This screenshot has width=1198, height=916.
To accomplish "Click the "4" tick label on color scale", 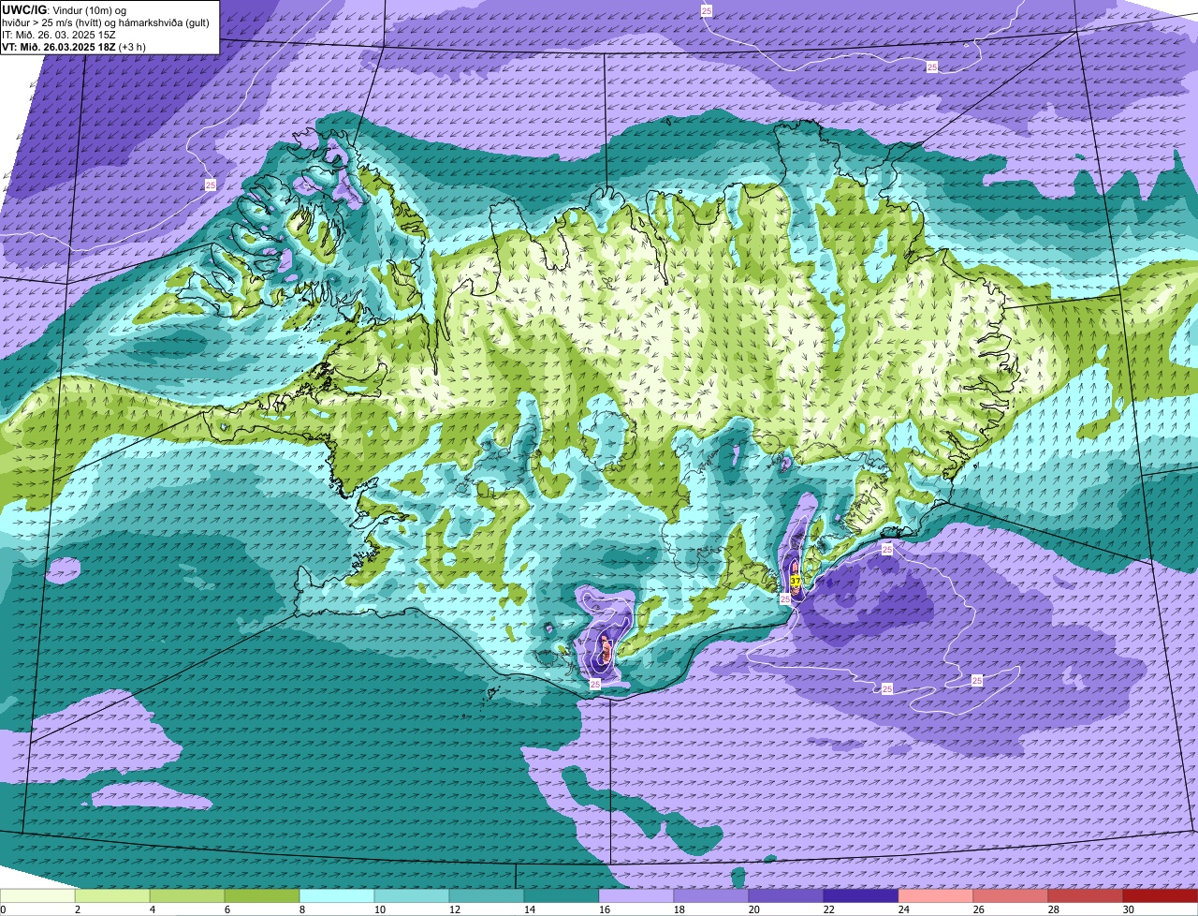I will pos(153,909).
